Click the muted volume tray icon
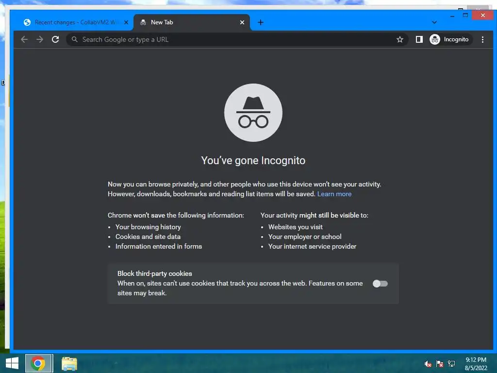This screenshot has width=497, height=373. 428,364
